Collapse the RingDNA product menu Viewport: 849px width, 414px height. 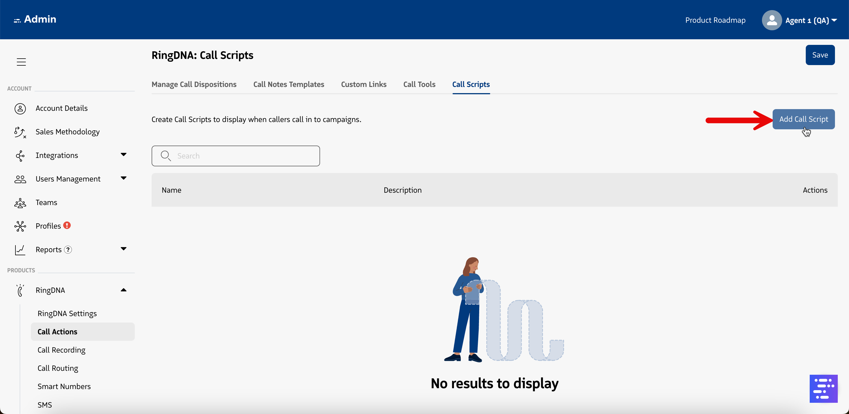[124, 290]
